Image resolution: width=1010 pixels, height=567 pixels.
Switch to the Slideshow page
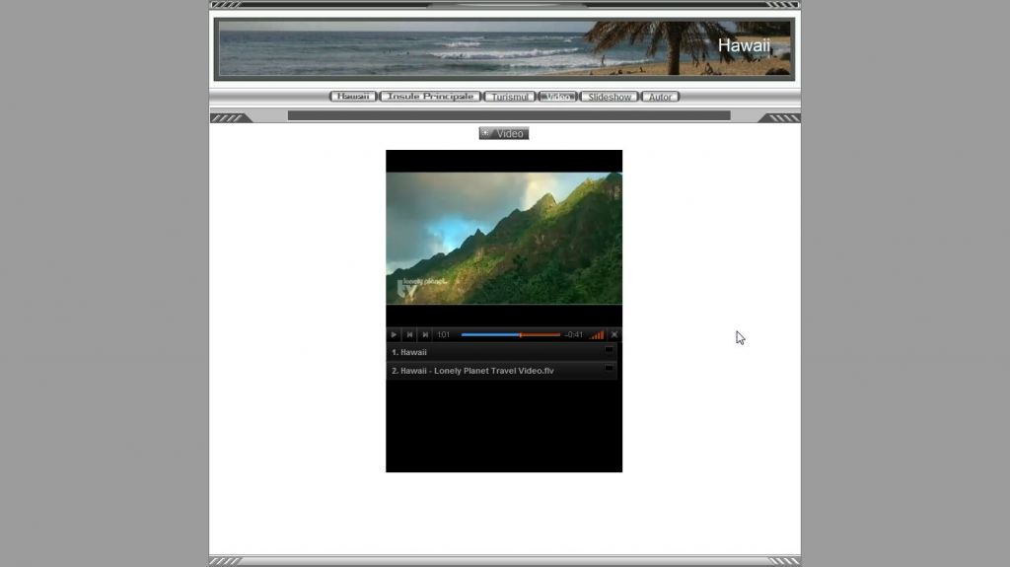tap(609, 97)
